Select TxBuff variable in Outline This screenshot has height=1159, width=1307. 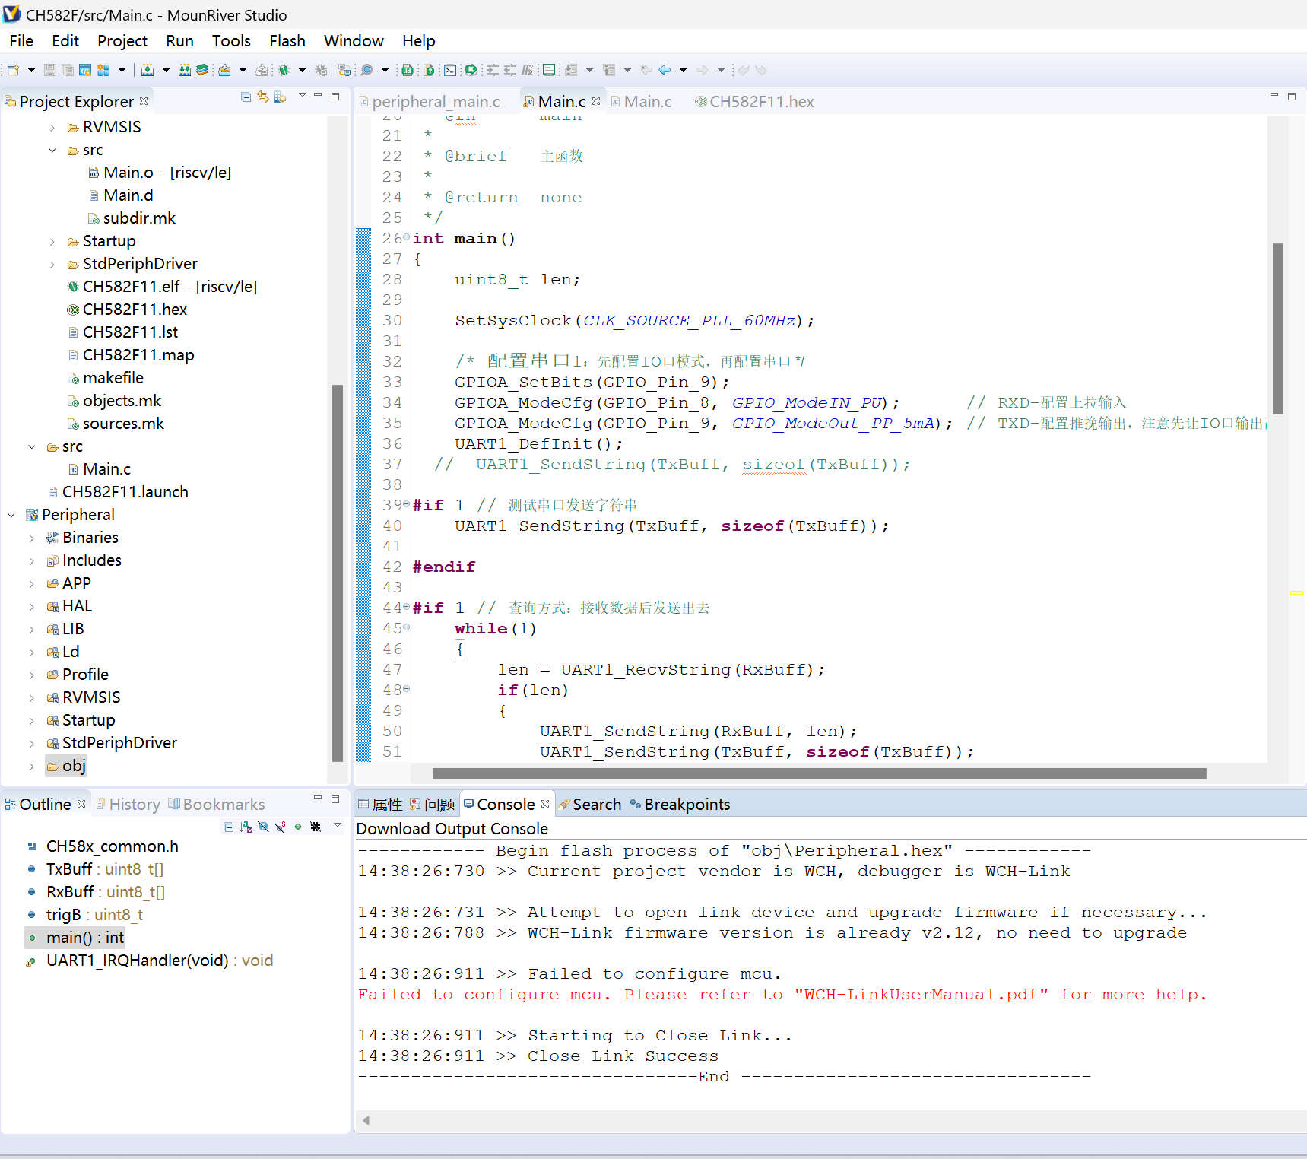[96, 869]
